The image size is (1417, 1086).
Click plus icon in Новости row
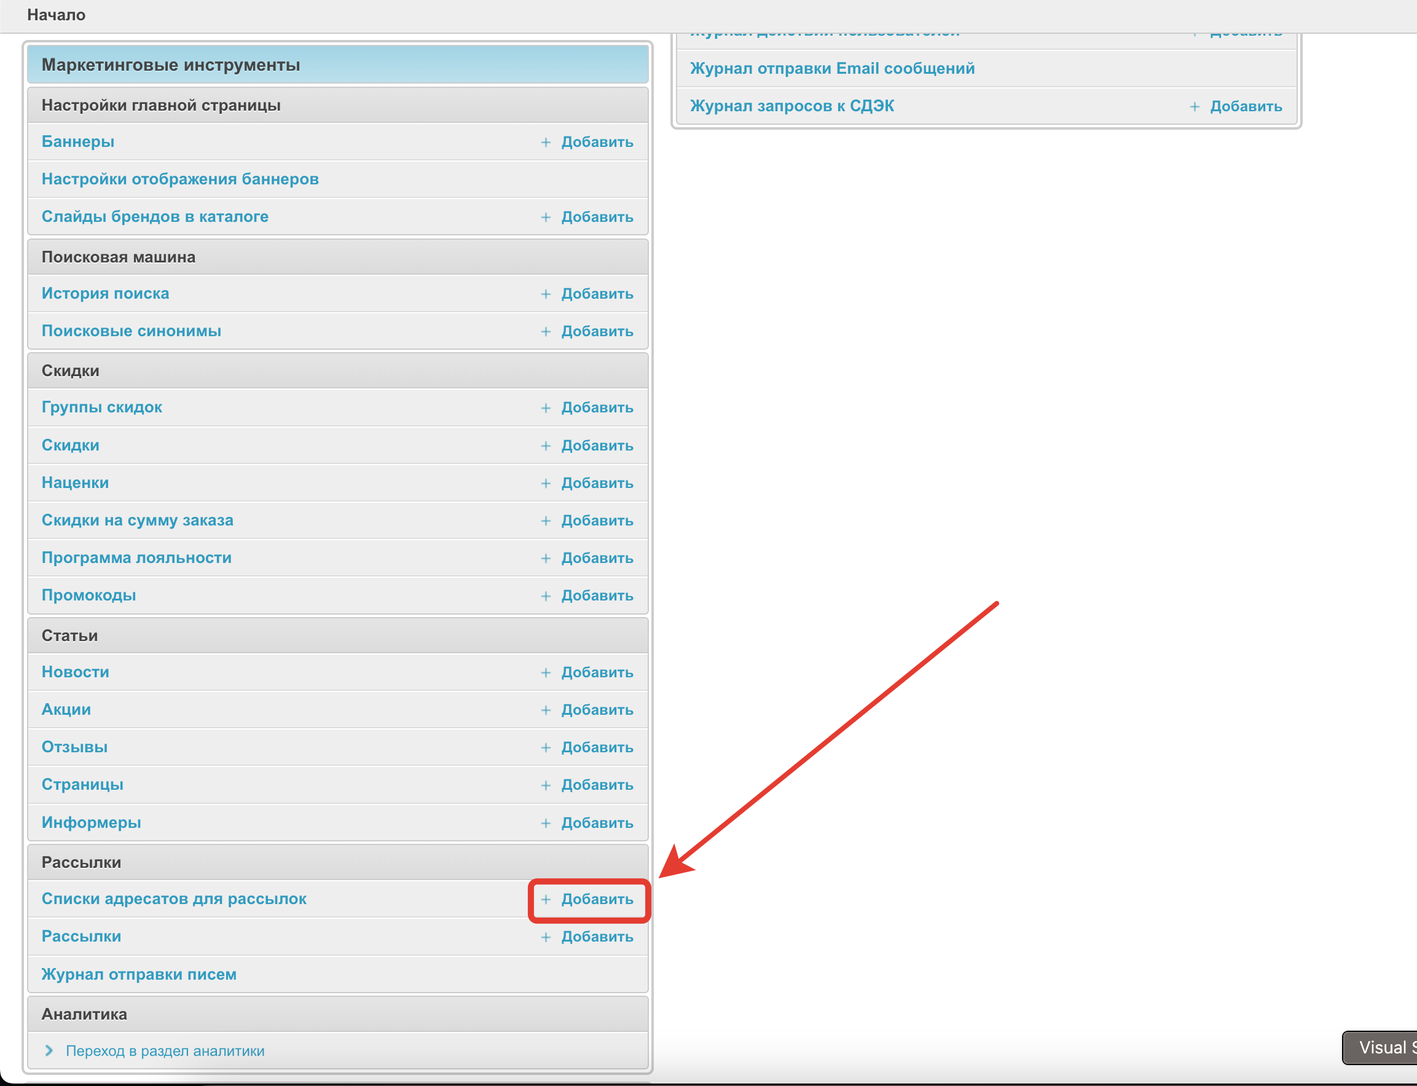point(545,673)
